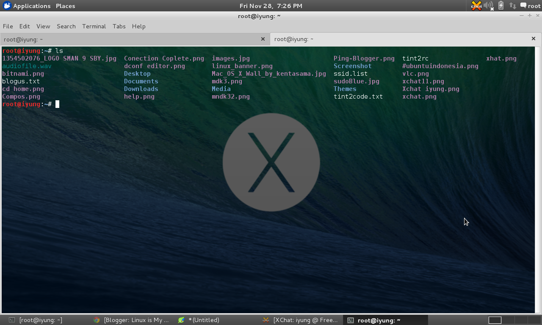Image resolution: width=542 pixels, height=325 pixels.
Task: Open the Edit menu of the terminal
Action: click(x=24, y=26)
